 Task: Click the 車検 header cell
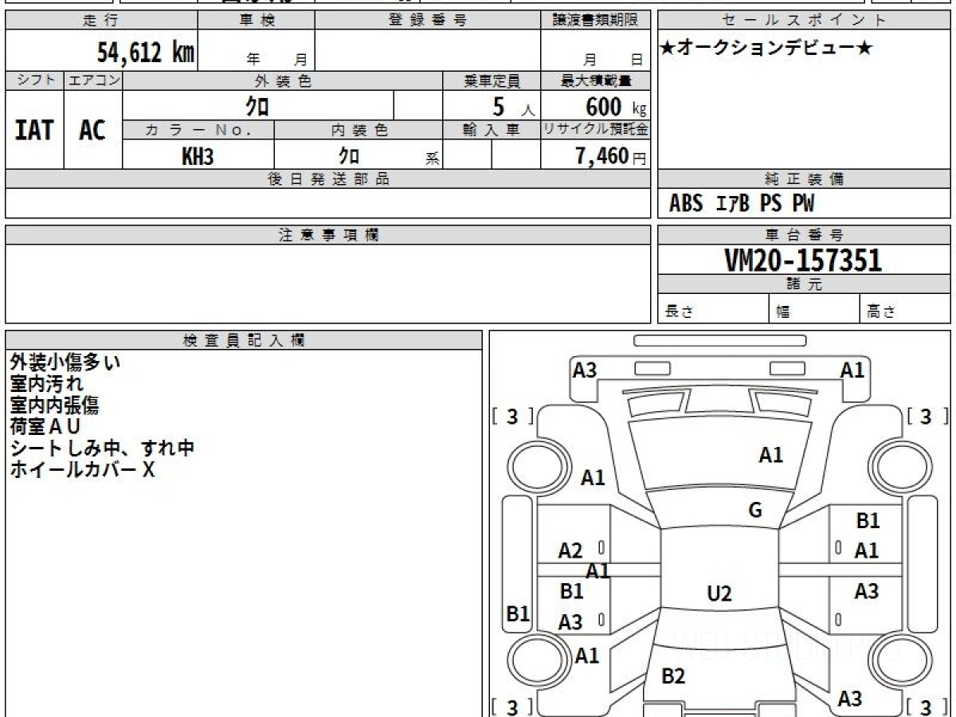[256, 21]
